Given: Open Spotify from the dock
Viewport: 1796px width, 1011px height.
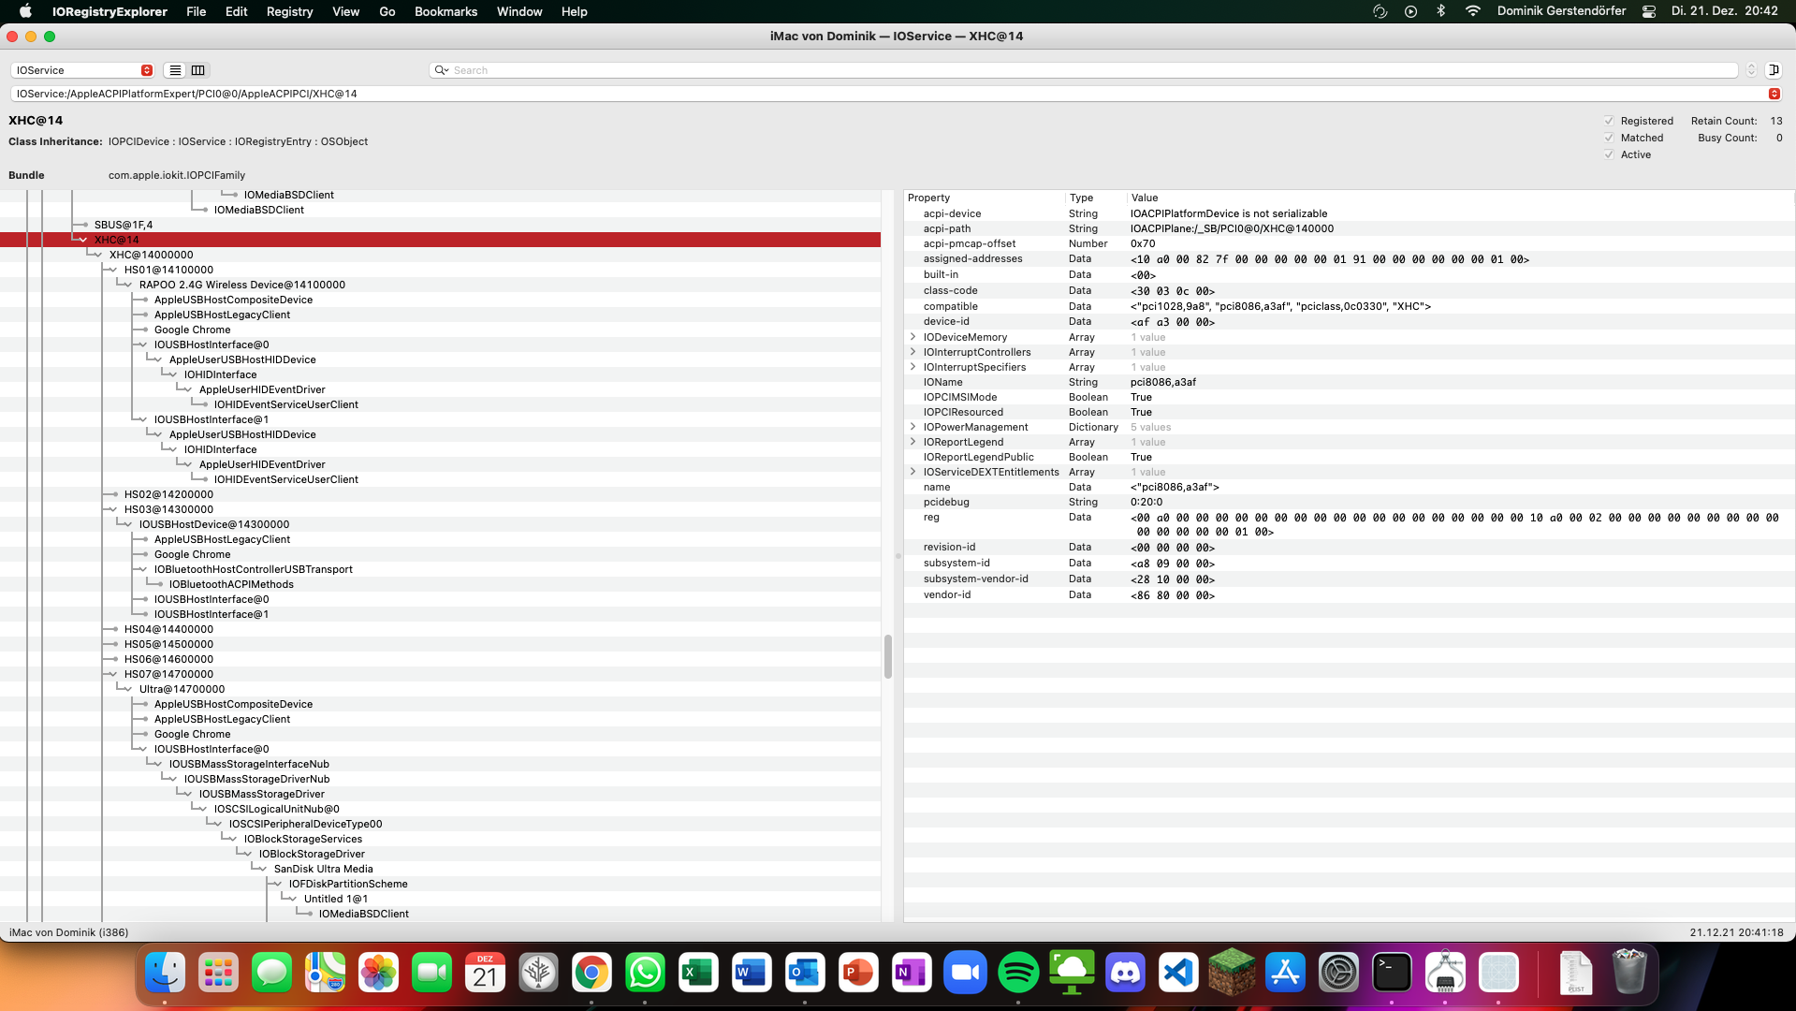Looking at the screenshot, I should (1018, 974).
